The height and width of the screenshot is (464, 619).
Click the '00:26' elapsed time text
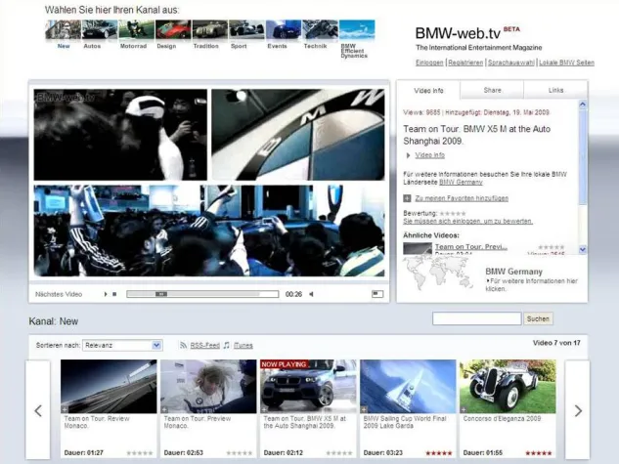coord(293,294)
